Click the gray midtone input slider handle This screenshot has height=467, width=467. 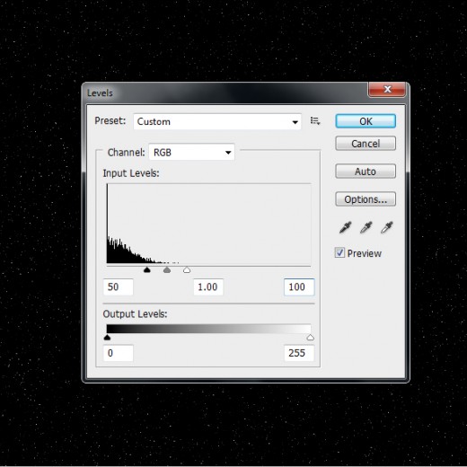tap(167, 270)
